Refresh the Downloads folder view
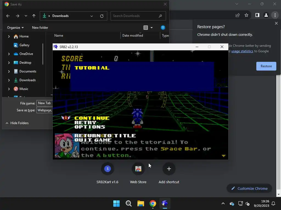 pos(102,16)
